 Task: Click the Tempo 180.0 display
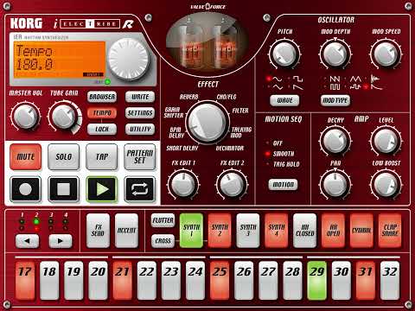(60, 60)
